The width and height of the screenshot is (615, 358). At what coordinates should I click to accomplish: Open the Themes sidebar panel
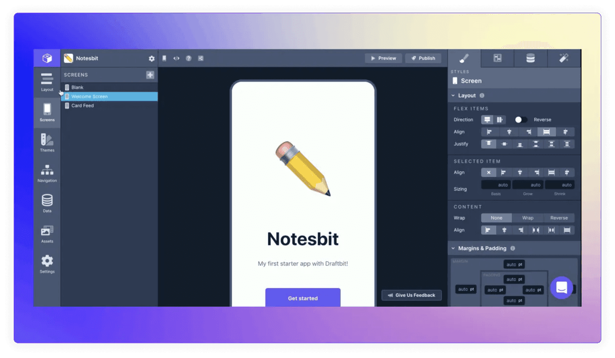click(x=47, y=143)
